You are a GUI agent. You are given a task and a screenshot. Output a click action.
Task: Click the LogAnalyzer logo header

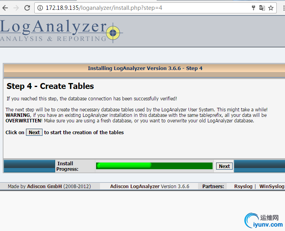pyautogui.click(x=61, y=31)
